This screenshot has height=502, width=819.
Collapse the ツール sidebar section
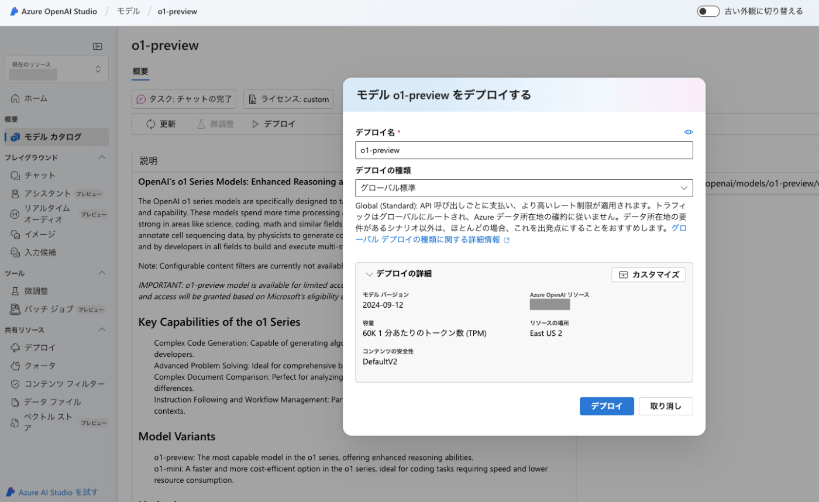[102, 273]
